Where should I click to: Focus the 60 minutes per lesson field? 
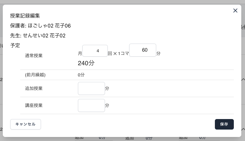[x=143, y=50]
